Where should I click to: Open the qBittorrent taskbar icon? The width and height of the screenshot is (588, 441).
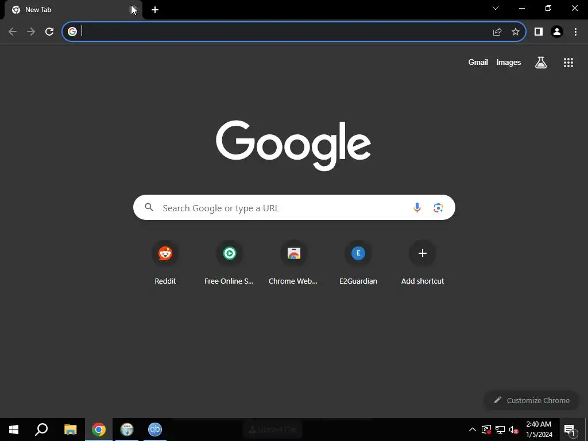pyautogui.click(x=155, y=430)
